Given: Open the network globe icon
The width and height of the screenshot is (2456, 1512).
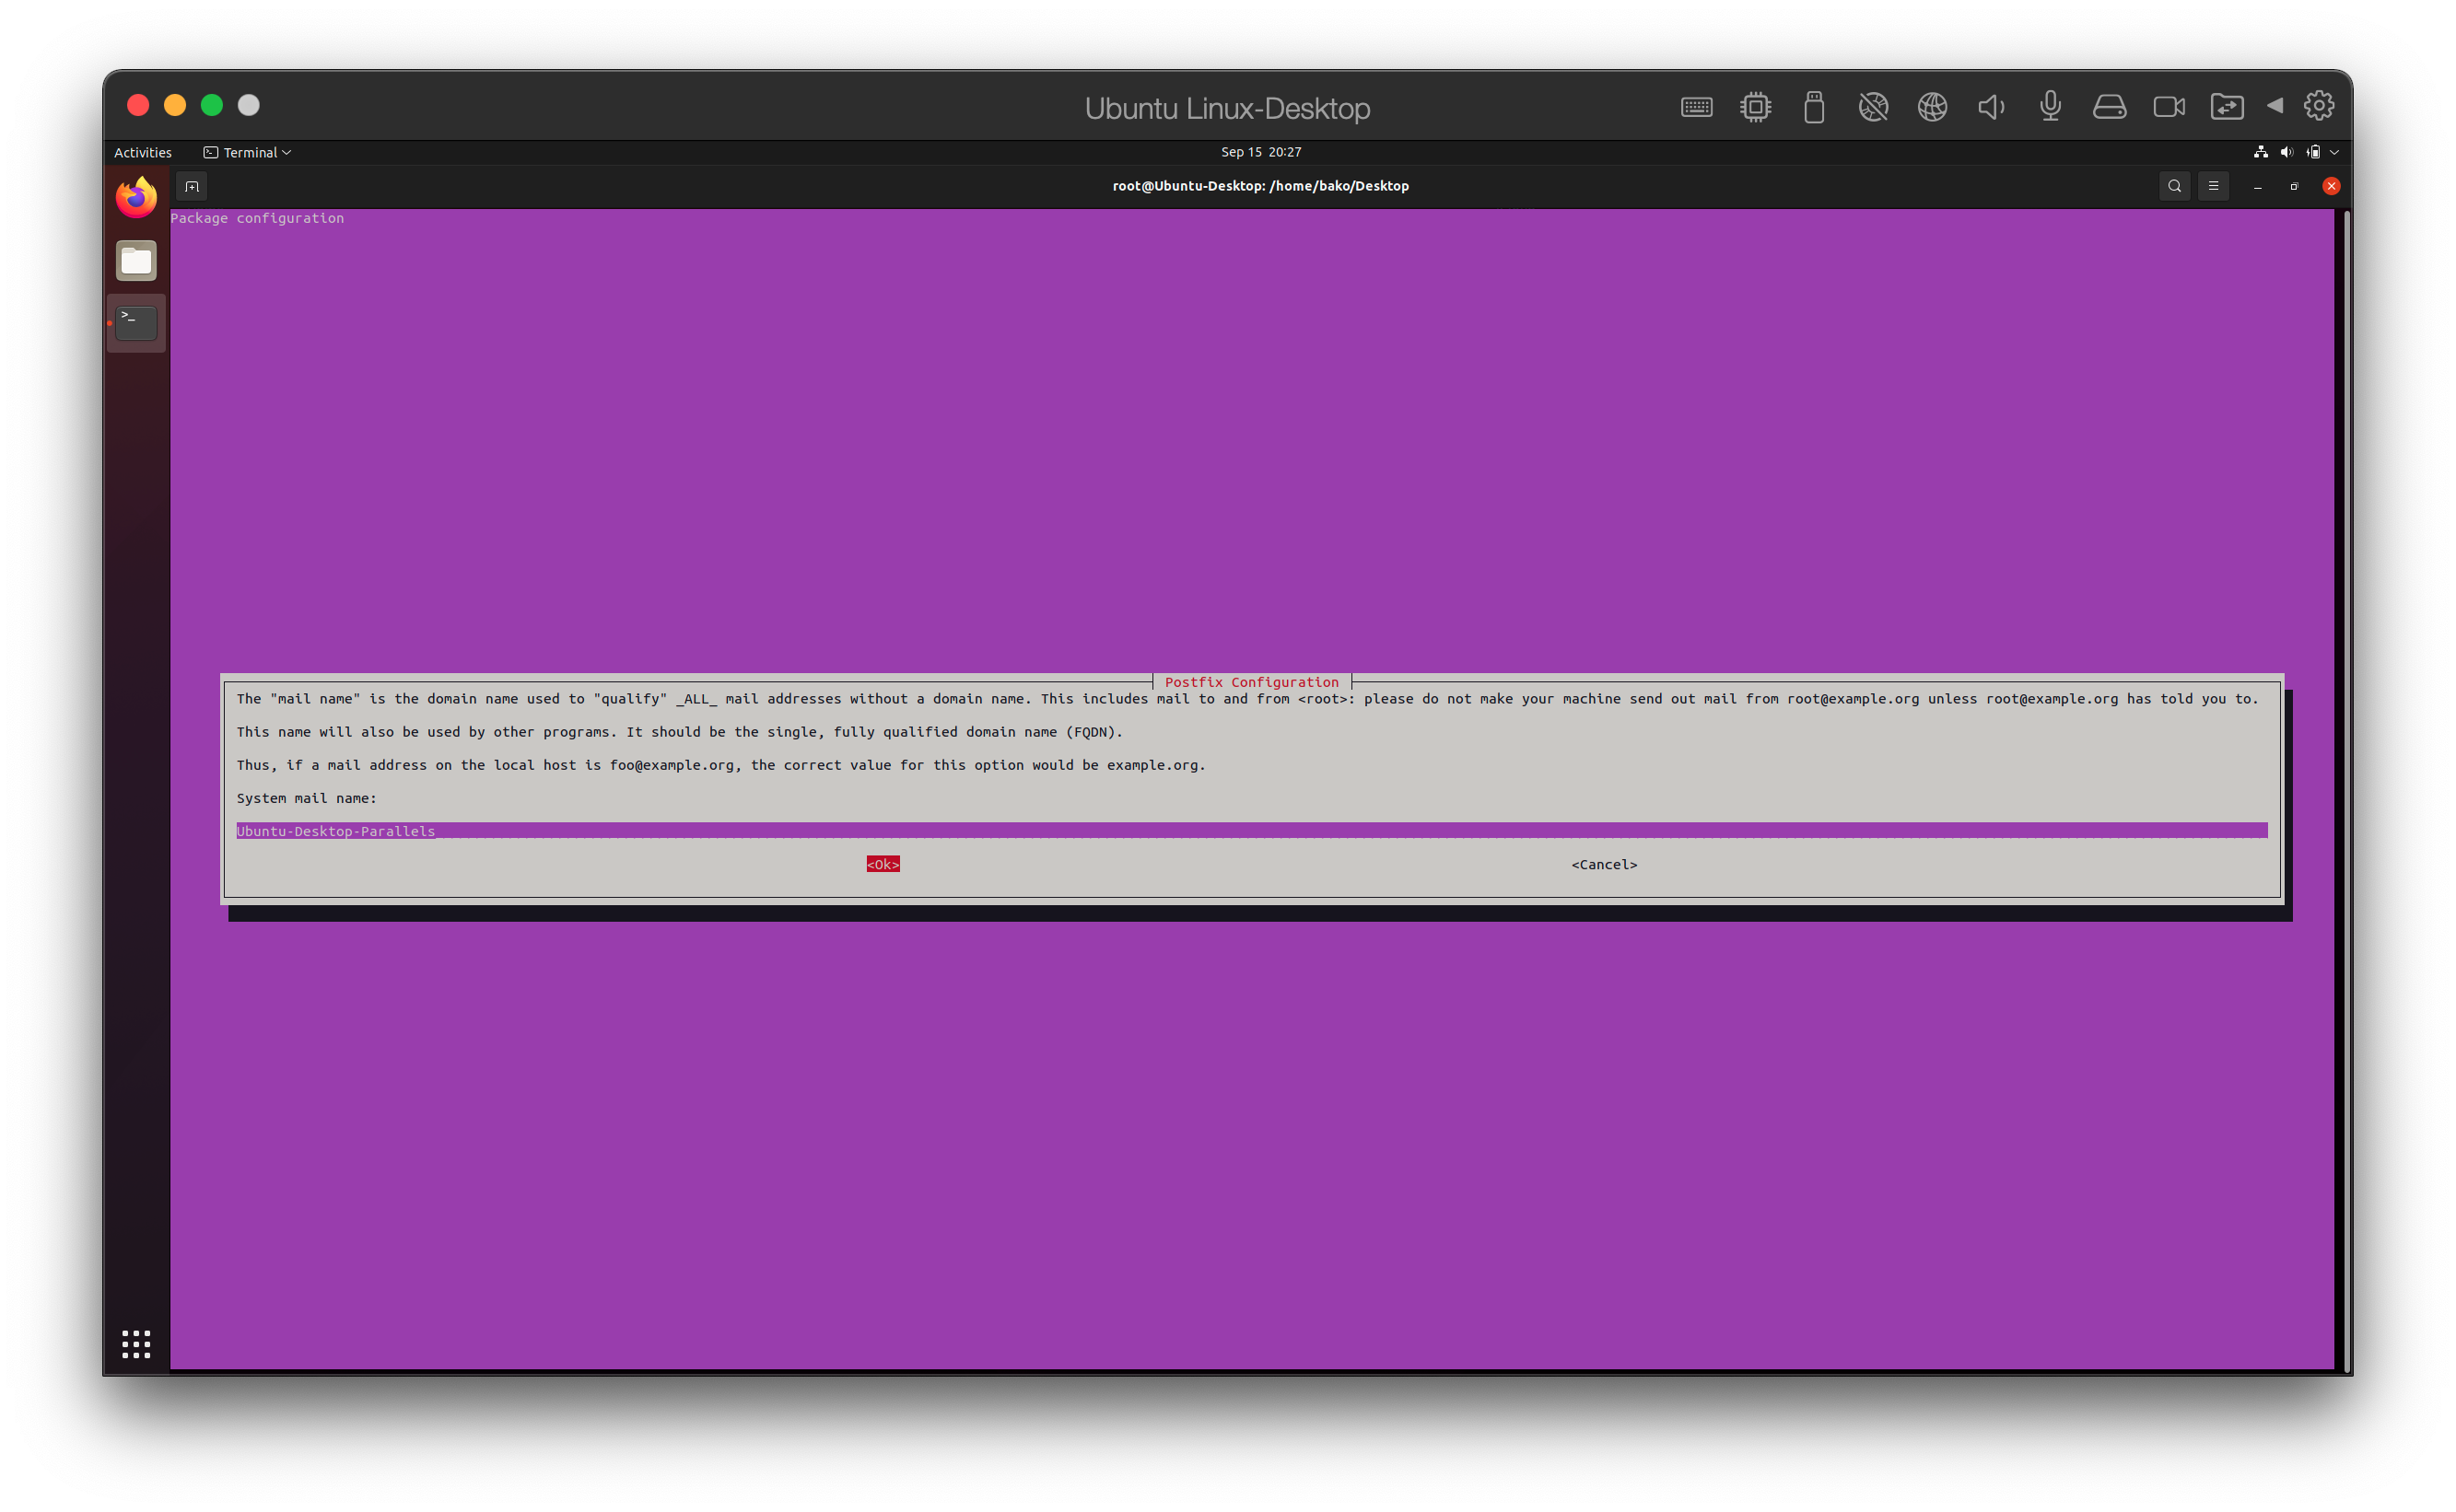Looking at the screenshot, I should click(1932, 107).
